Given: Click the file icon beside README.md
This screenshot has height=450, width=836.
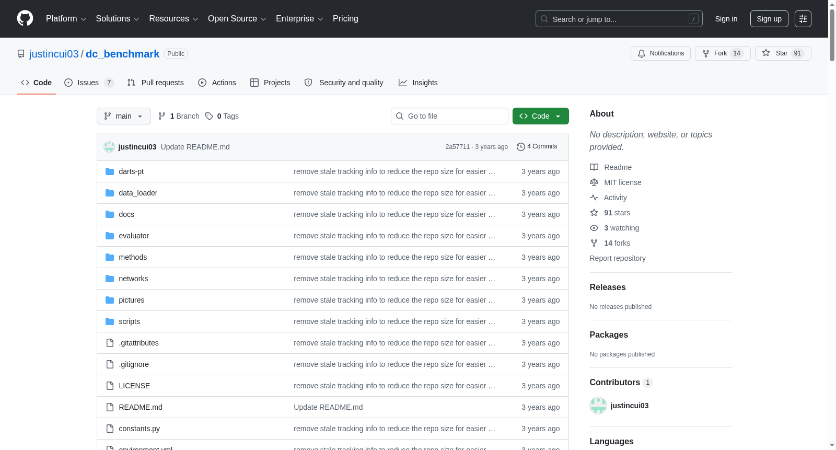Looking at the screenshot, I should pyautogui.click(x=110, y=407).
